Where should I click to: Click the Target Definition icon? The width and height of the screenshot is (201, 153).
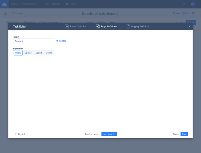[98, 27]
